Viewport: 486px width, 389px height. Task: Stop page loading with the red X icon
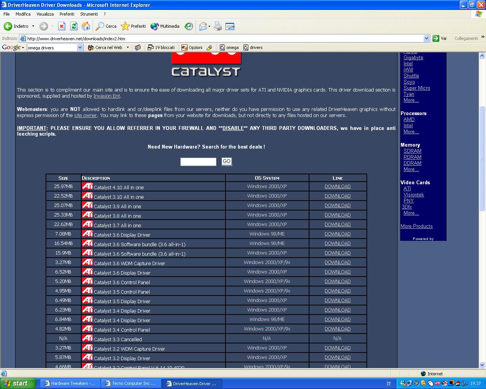click(x=62, y=26)
